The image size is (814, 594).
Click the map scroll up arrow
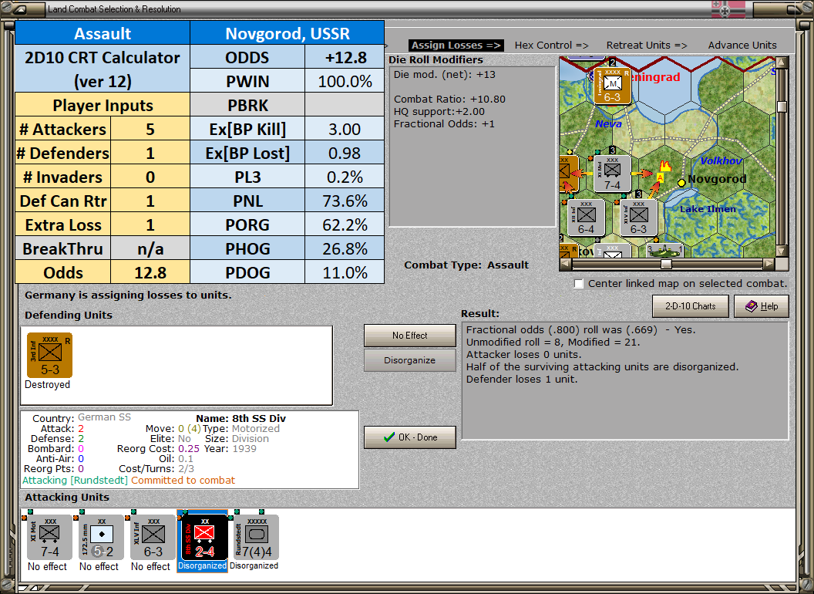782,62
